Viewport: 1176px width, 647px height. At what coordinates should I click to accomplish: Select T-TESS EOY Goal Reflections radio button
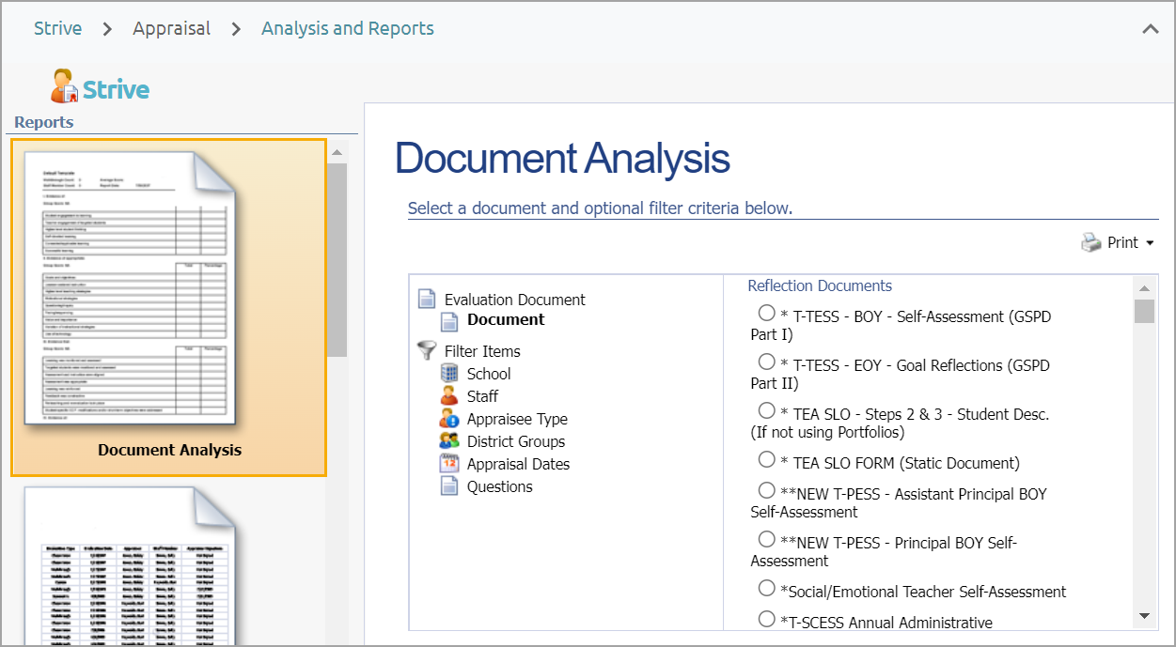(766, 362)
